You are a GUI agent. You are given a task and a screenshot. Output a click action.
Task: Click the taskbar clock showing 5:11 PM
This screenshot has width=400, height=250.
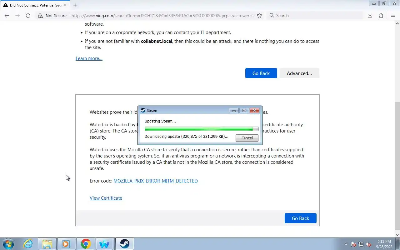click(384, 244)
